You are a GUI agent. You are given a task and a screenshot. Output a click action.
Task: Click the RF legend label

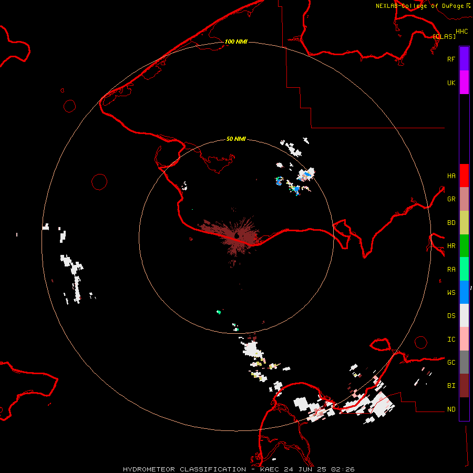(x=451, y=59)
